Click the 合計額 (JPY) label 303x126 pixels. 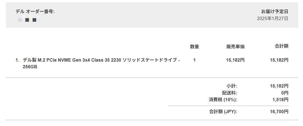pyautogui.click(x=223, y=112)
